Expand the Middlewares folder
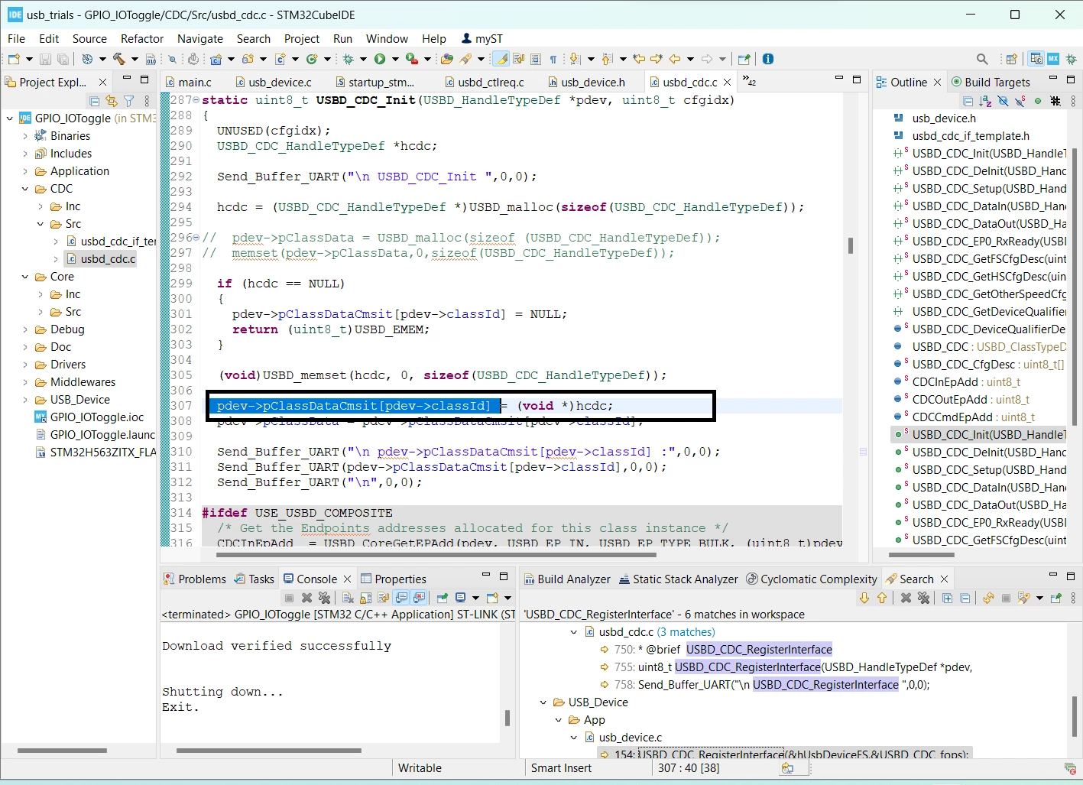 click(25, 382)
